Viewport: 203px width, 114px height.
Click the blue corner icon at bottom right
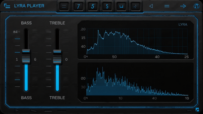197,109
